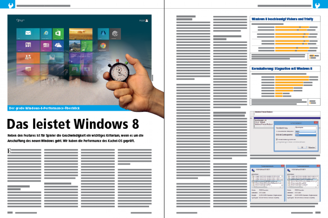Click Abbrechen in the format dialog
Viewport: 328px width, 218px height.
[312, 147]
